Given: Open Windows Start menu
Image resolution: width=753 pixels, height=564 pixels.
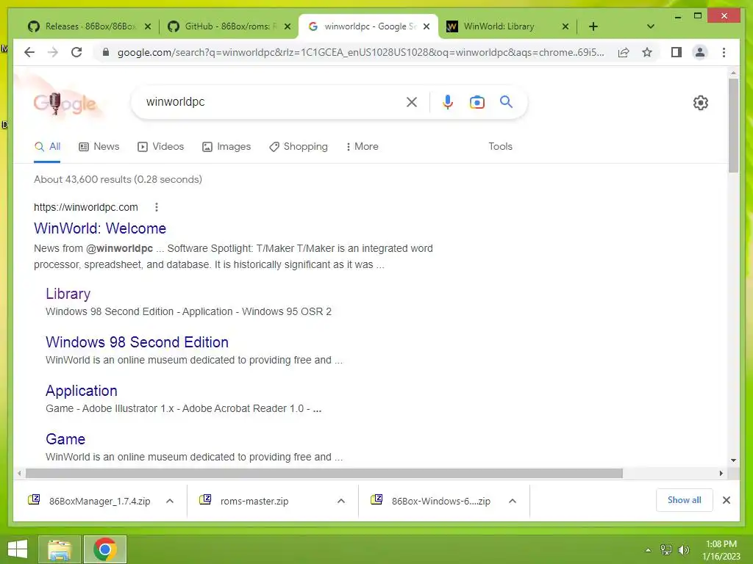Looking at the screenshot, I should point(18,549).
